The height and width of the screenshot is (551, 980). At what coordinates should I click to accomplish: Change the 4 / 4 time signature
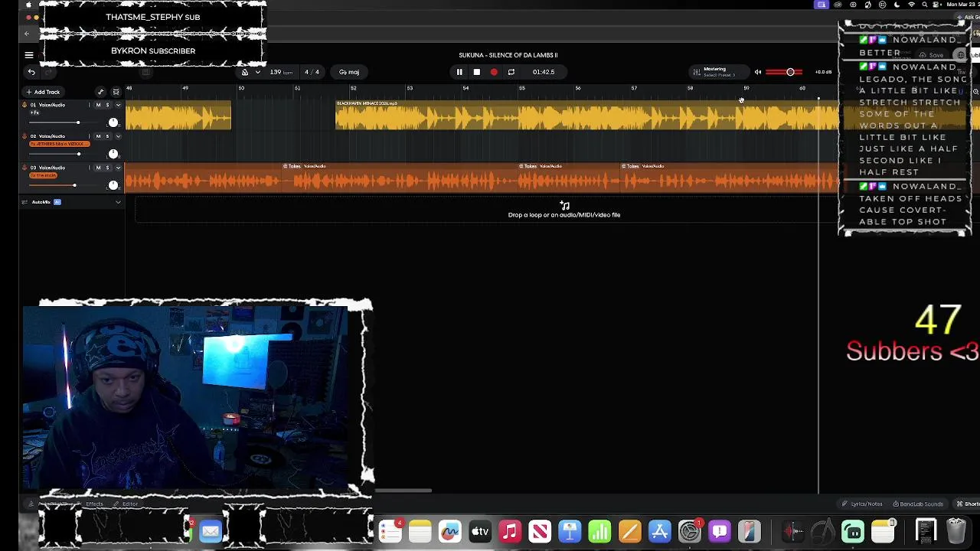pyautogui.click(x=312, y=72)
